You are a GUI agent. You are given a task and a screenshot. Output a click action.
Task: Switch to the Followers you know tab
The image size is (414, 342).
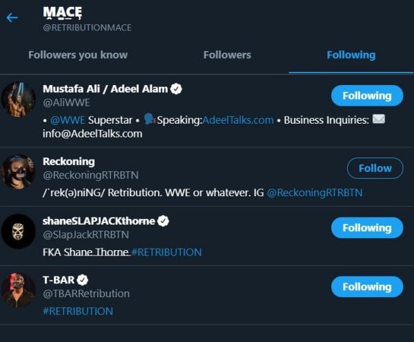click(78, 55)
